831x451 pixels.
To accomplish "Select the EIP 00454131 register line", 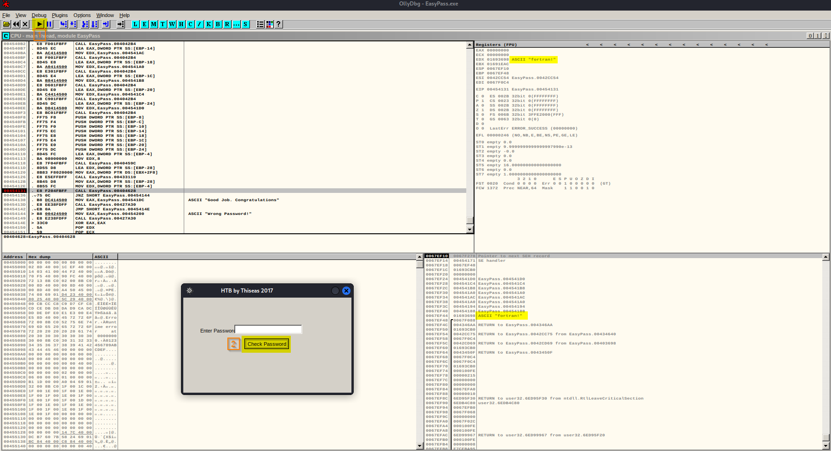I will (x=517, y=89).
